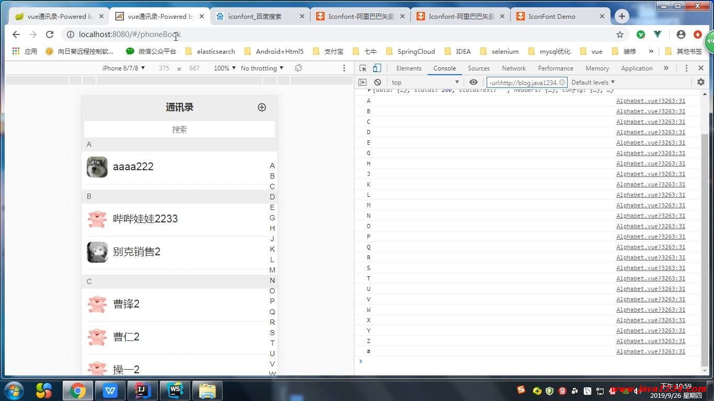The image size is (714, 401).
Task: Switch to the Network tab
Action: pyautogui.click(x=514, y=68)
